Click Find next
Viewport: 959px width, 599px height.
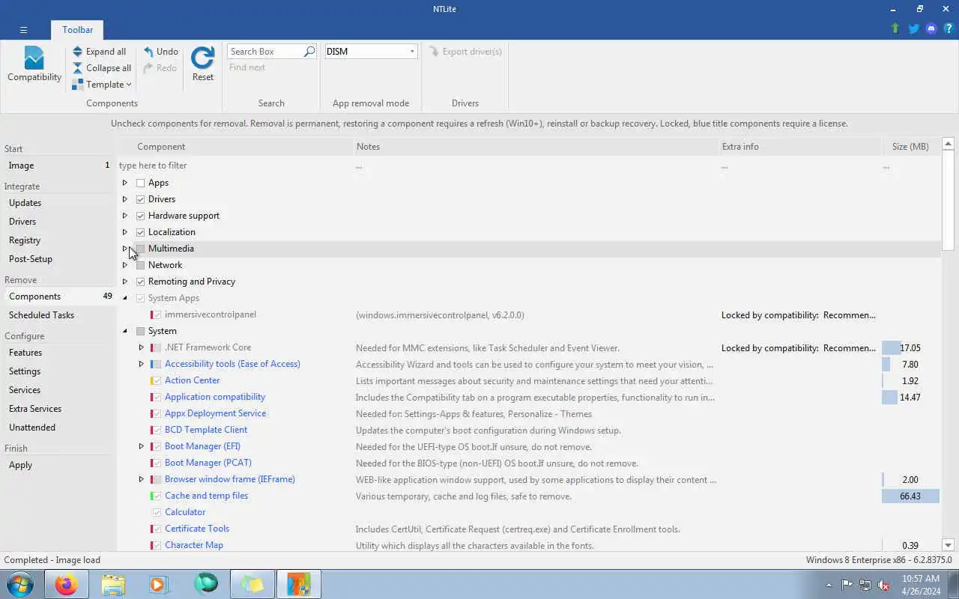point(247,67)
